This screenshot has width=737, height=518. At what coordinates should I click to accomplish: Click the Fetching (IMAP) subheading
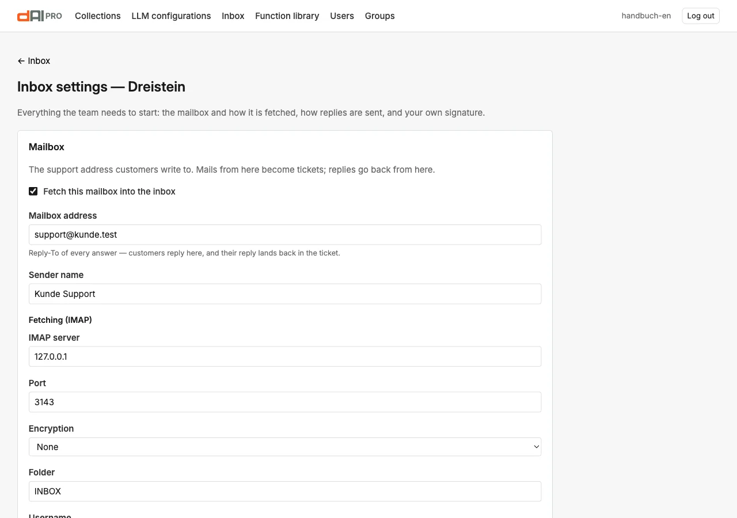tap(60, 319)
